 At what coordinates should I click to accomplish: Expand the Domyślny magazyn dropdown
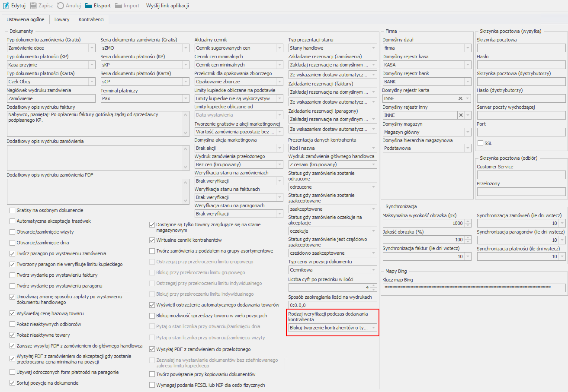pyautogui.click(x=468, y=132)
